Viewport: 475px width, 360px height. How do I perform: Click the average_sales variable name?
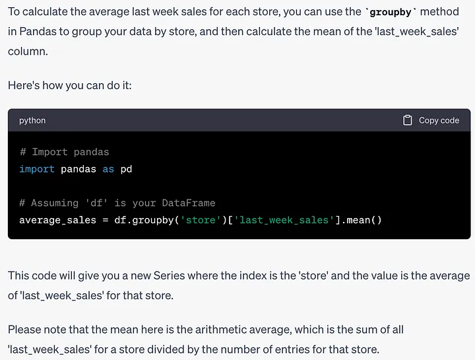(57, 219)
